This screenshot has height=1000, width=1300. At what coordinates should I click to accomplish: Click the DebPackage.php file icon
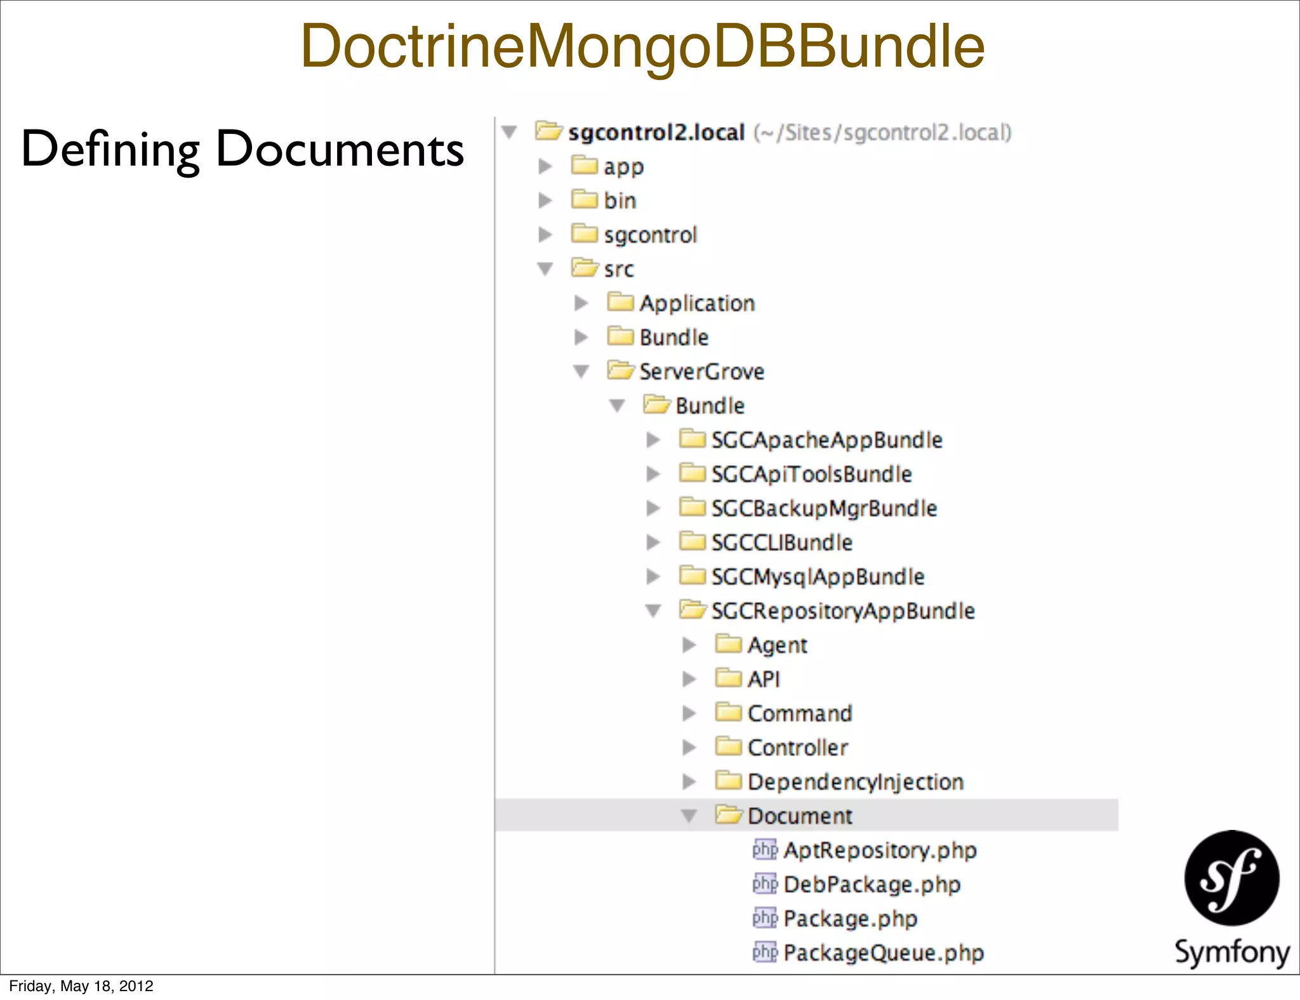click(765, 883)
